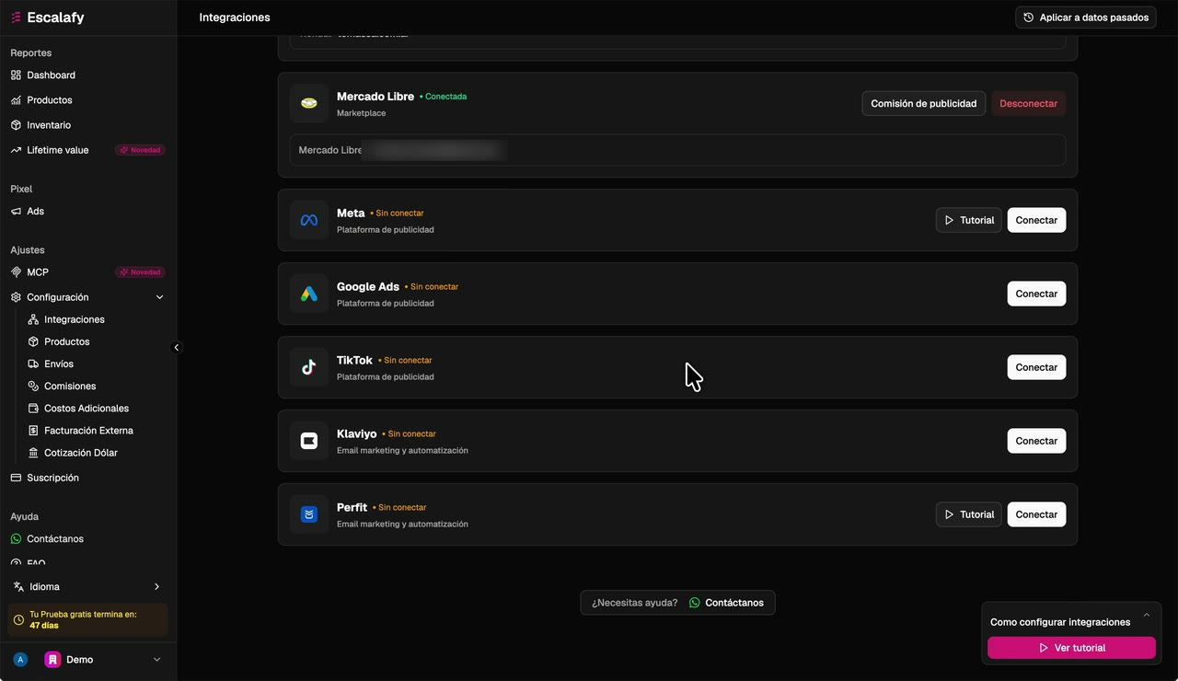Collapse the sidebar with arrow handle
The height and width of the screenshot is (681, 1178).
coord(177,348)
